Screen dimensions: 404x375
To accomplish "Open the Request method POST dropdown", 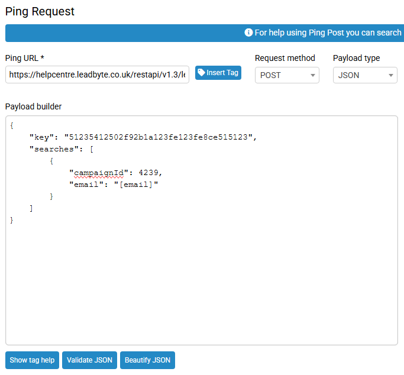I will [x=287, y=75].
